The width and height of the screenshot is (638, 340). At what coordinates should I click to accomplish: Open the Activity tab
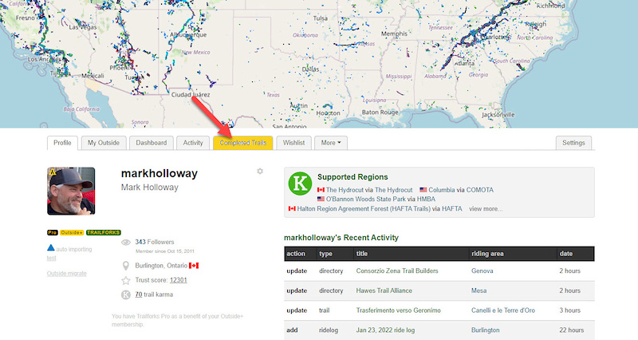pos(193,143)
